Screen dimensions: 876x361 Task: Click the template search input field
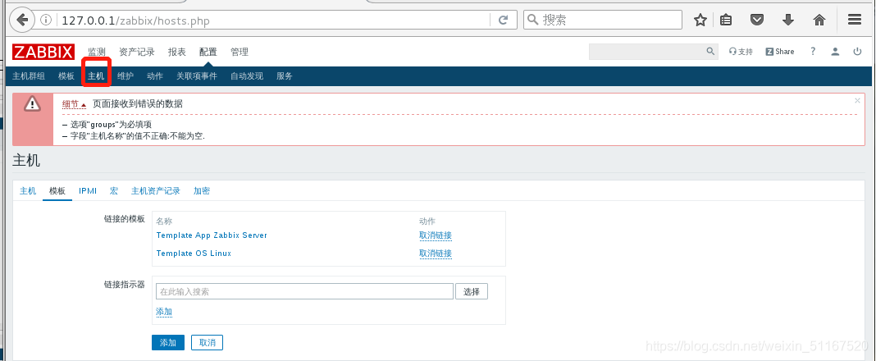304,291
